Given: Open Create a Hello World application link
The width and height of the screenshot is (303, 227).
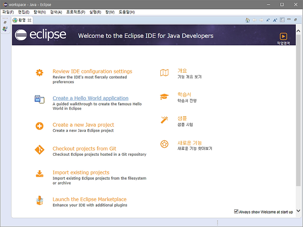Looking at the screenshot, I should 90,98.
